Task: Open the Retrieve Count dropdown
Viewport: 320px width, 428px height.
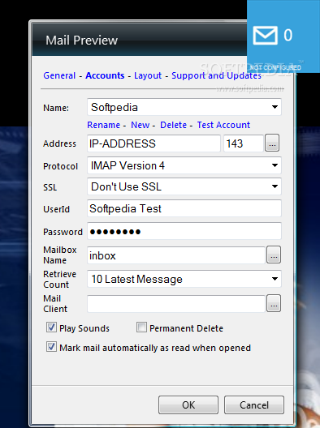Action: 184,279
